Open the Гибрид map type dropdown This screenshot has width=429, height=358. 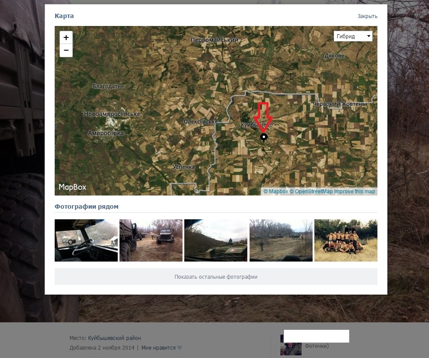(x=353, y=36)
